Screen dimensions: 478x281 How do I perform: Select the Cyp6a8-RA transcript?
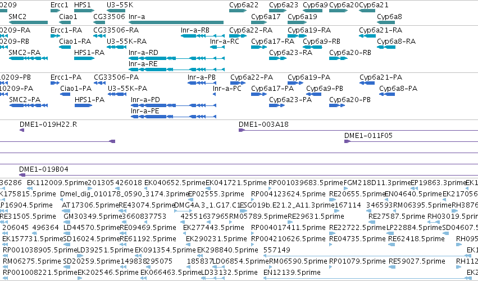click(x=386, y=47)
